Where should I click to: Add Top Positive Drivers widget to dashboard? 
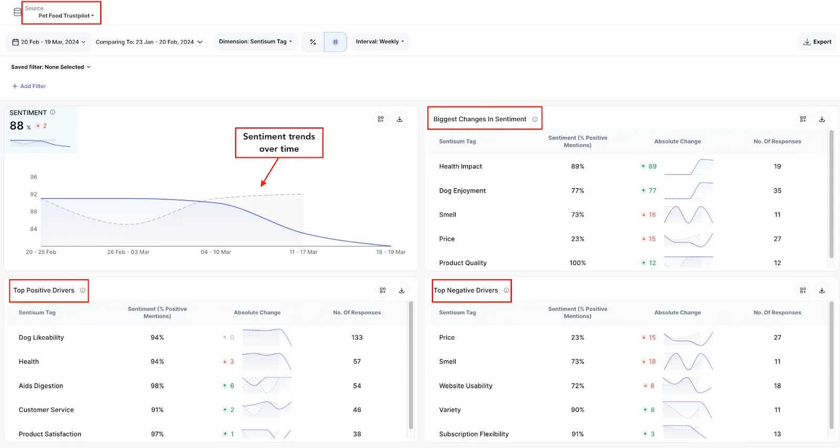383,290
